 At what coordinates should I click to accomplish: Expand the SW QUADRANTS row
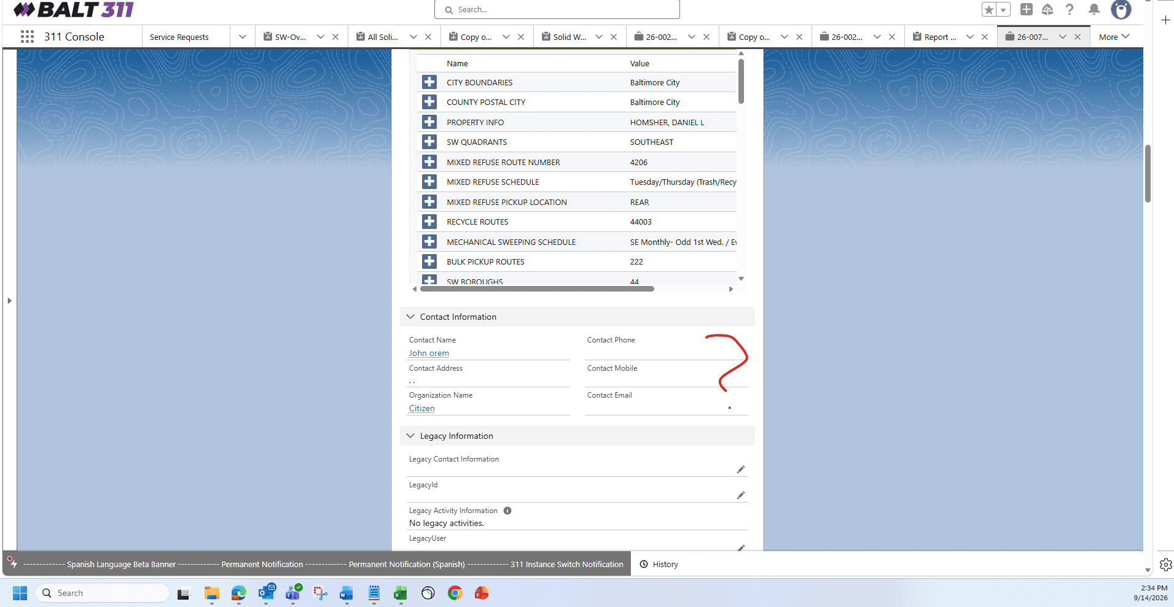click(429, 142)
